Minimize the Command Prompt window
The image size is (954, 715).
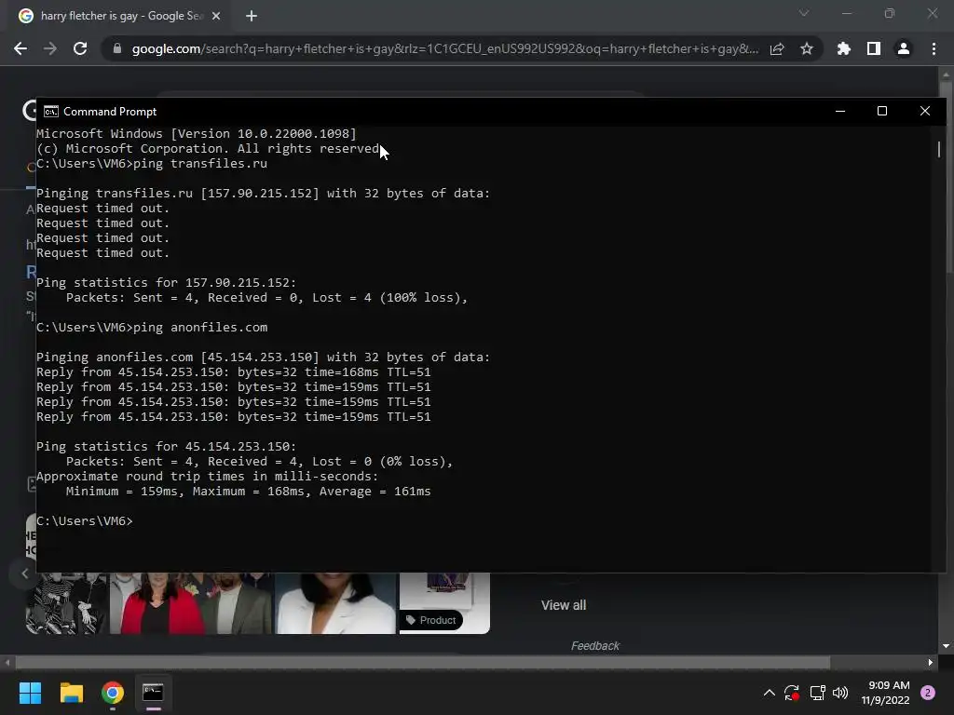pyautogui.click(x=840, y=112)
